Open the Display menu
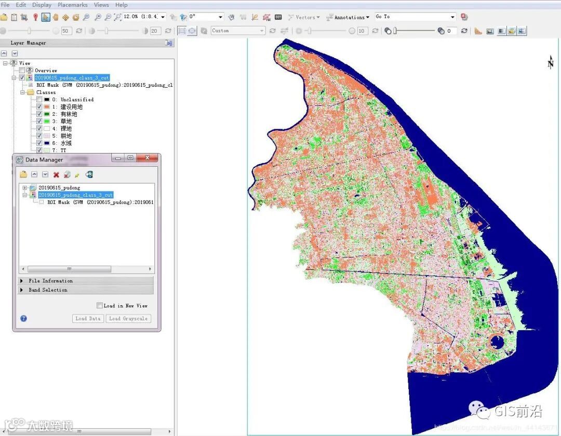Viewport: 561px width, 436px height. (x=42, y=5)
